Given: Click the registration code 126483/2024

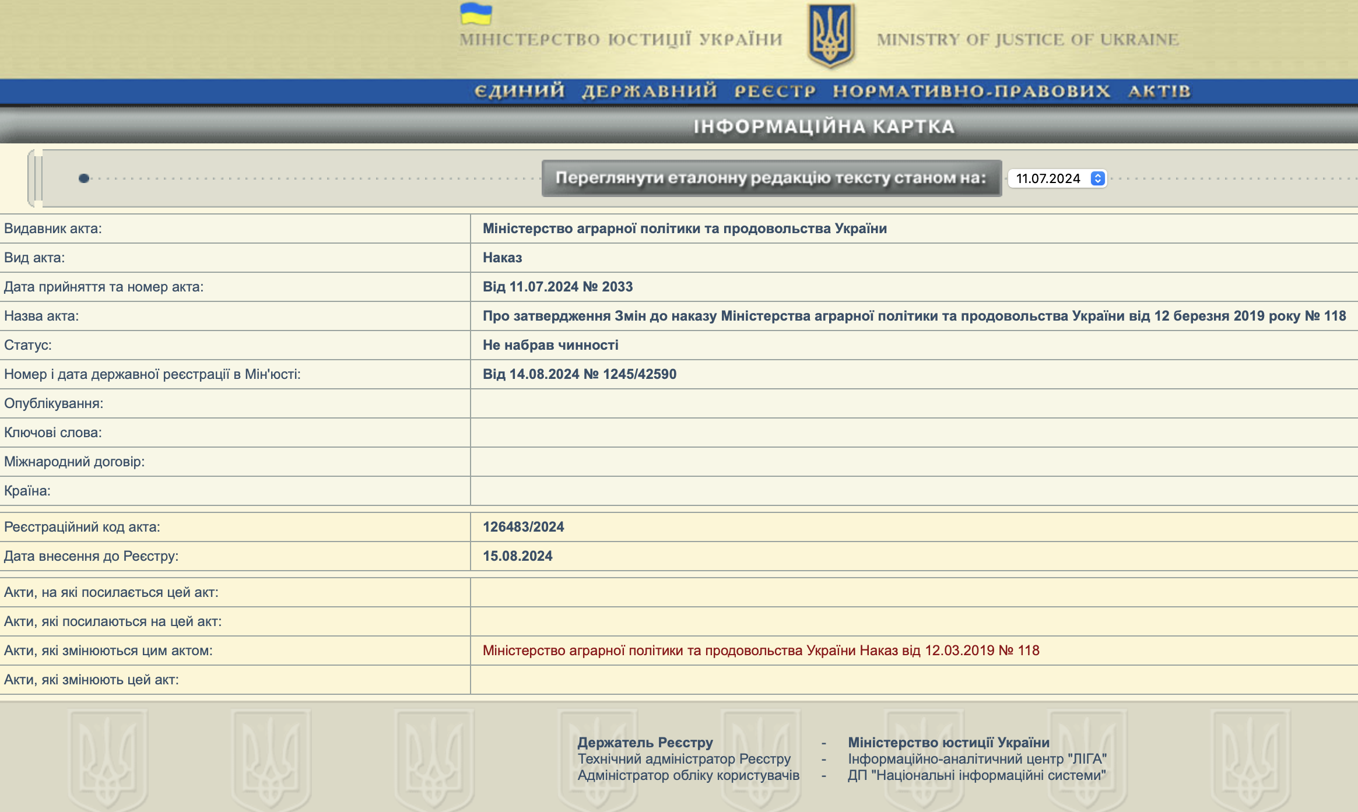Looking at the screenshot, I should [523, 527].
